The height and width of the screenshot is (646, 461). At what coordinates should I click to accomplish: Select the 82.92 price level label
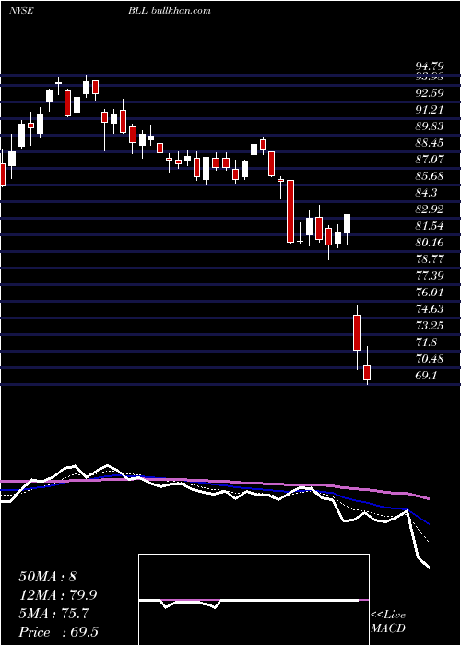[x=429, y=209]
